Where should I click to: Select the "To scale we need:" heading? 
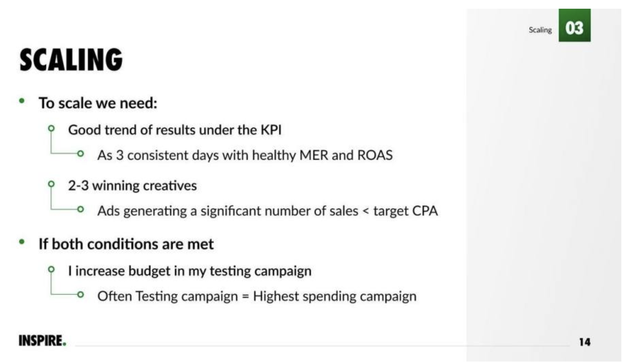[x=98, y=103]
